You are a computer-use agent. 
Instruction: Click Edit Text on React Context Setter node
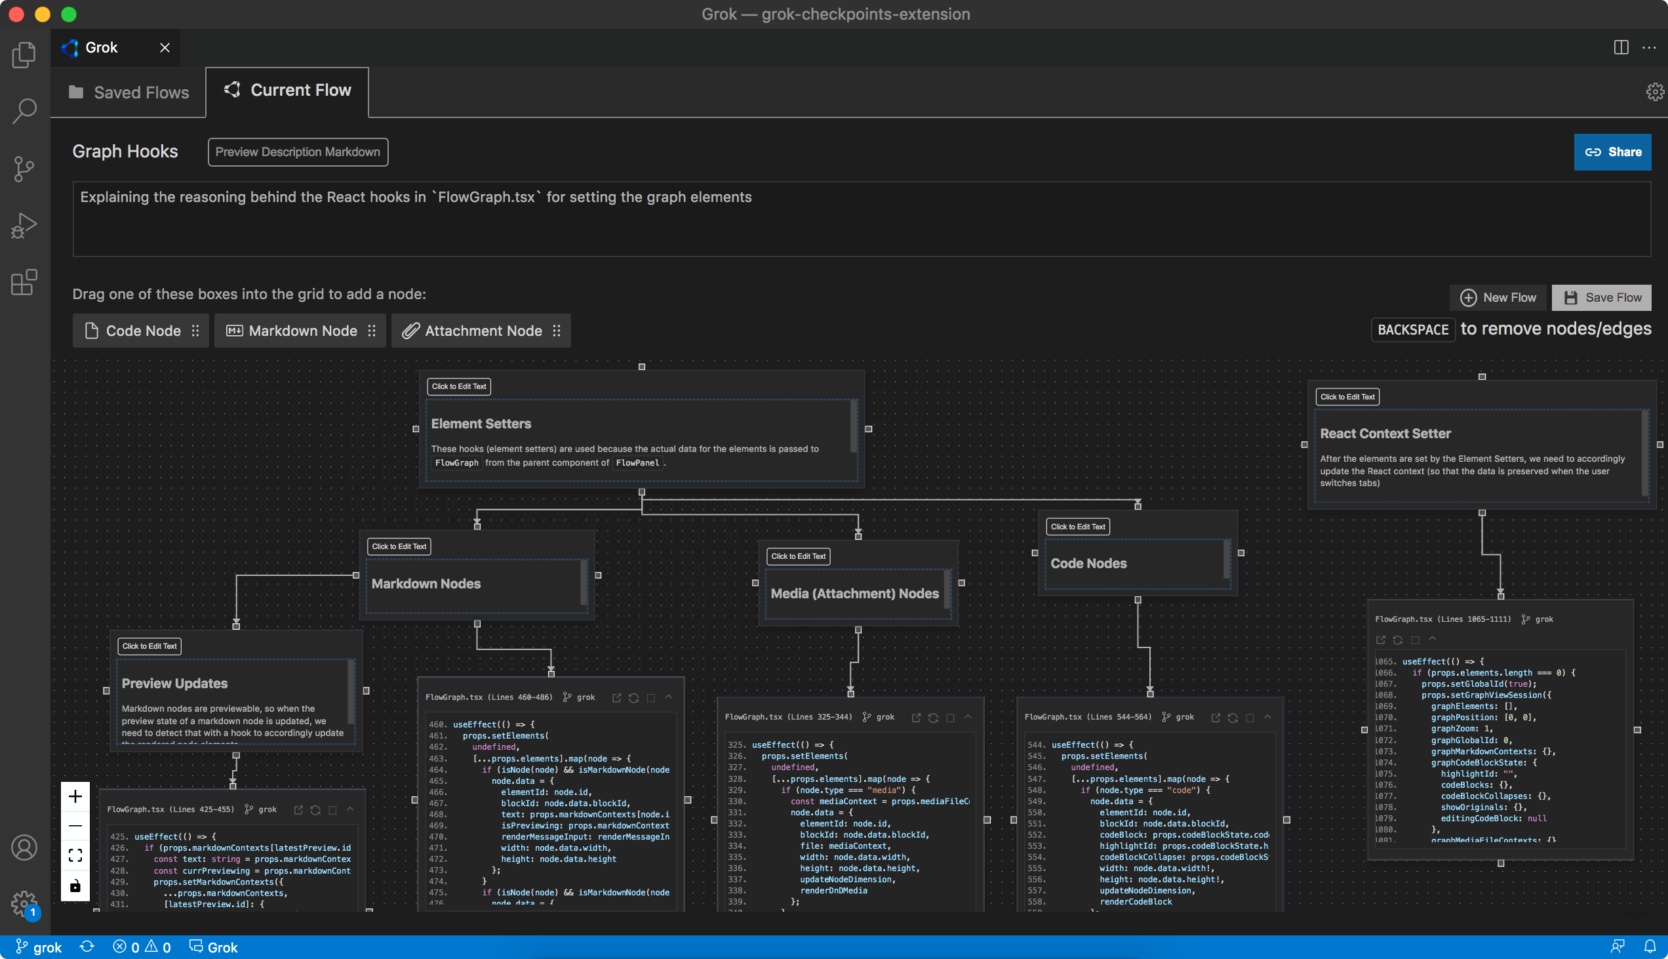[x=1347, y=397]
